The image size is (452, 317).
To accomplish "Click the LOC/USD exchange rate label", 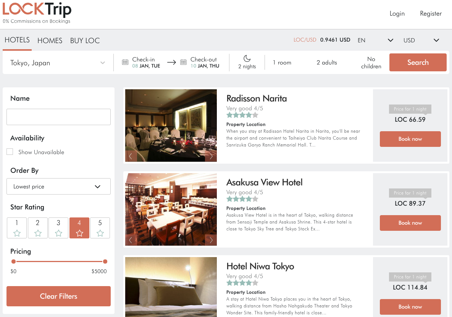I will click(x=305, y=40).
